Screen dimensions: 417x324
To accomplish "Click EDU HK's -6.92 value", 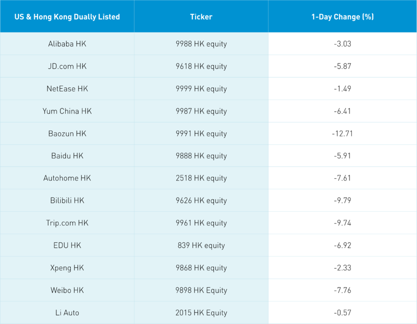I will point(342,245).
